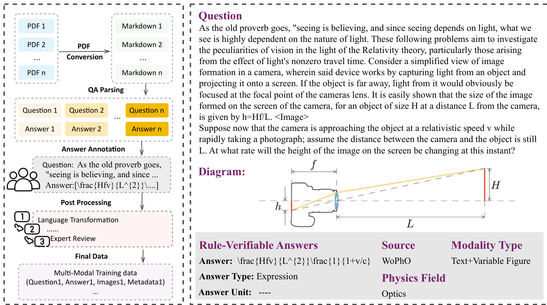Click the dark orange Answer n box

point(147,129)
